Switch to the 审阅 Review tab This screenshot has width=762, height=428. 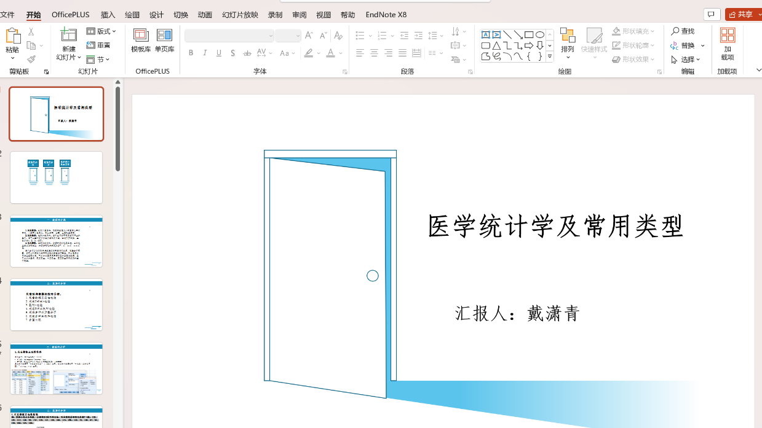pos(300,15)
